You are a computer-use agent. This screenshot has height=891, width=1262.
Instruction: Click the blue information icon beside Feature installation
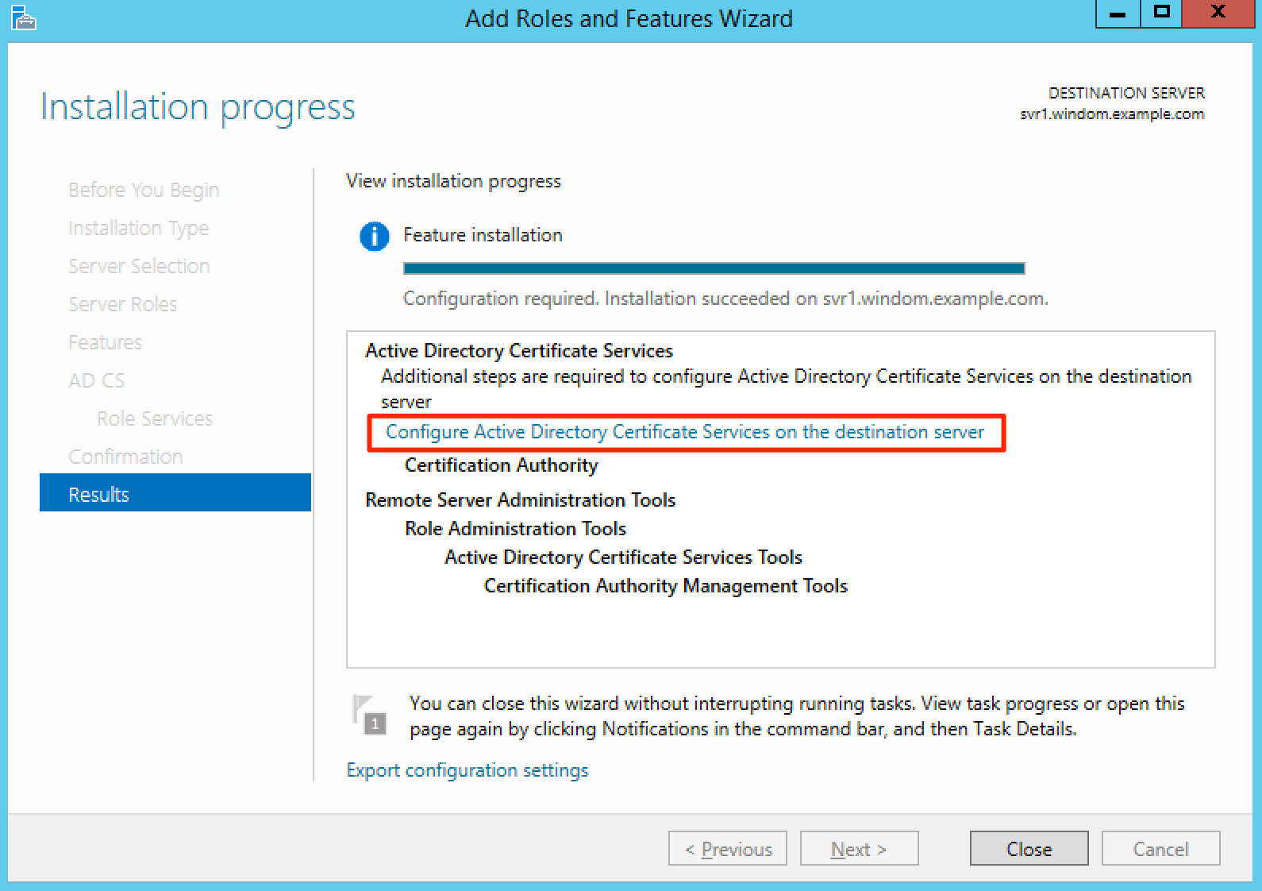pos(373,236)
